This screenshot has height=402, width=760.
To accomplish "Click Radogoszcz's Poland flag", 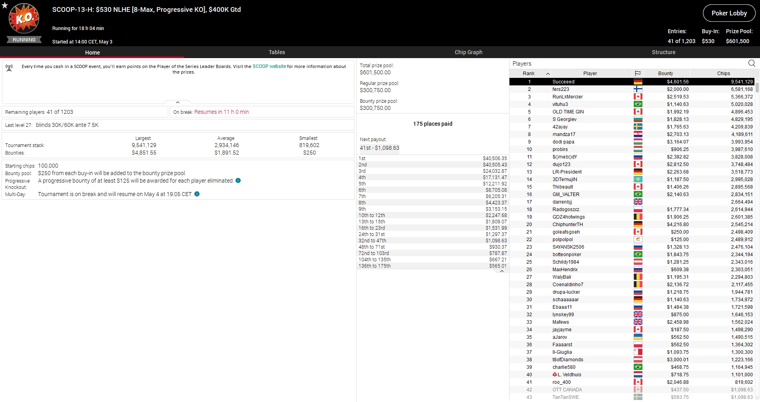I will click(x=638, y=209).
